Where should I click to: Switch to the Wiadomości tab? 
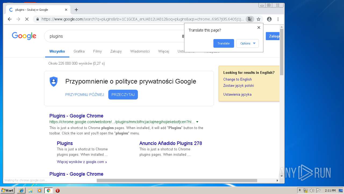tap(140, 51)
